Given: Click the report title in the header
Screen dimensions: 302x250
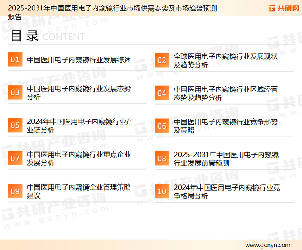Looking at the screenshot, I should (x=112, y=12).
